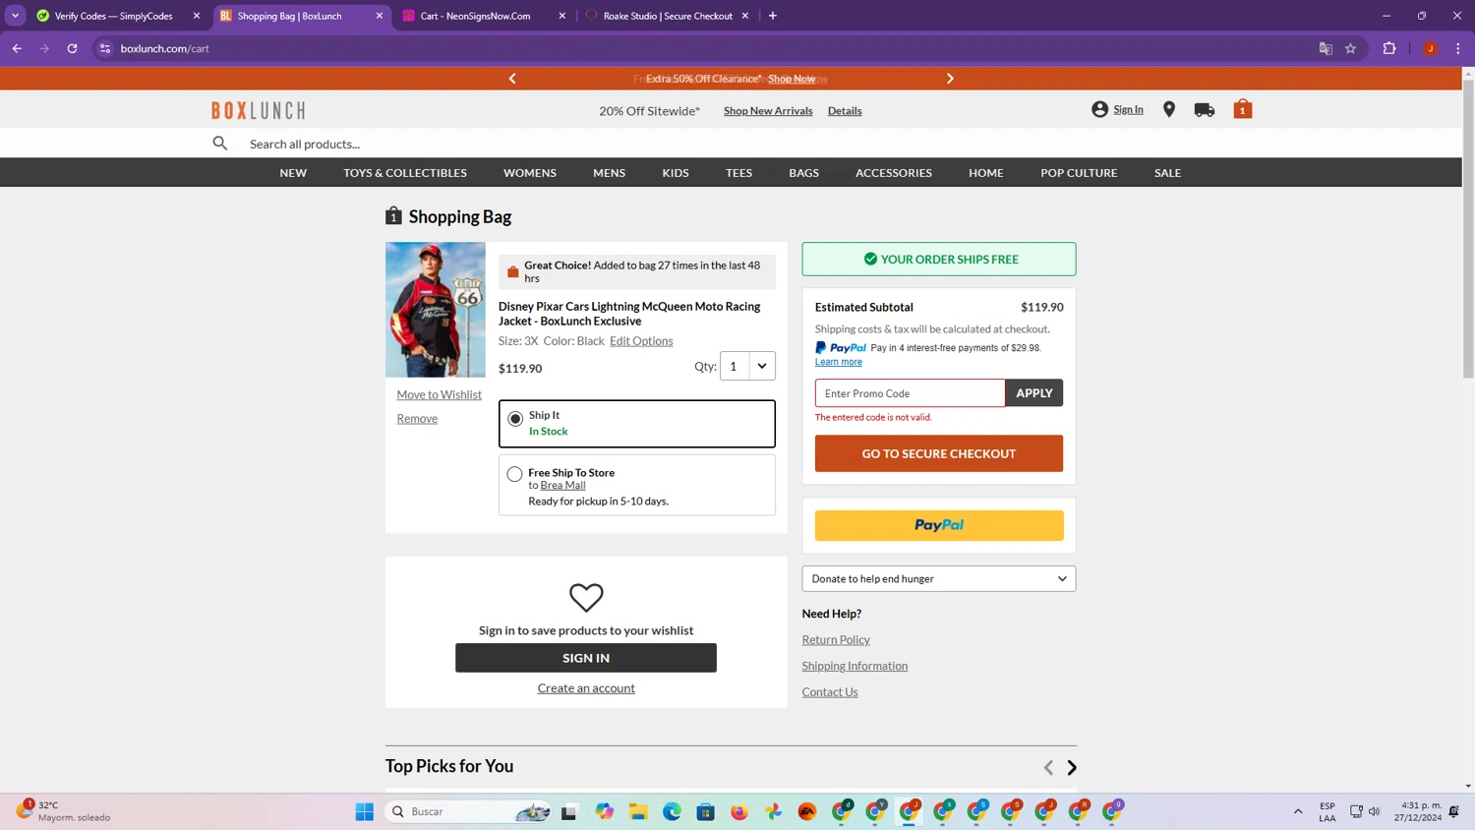
Task: Open File Explorer from taskbar
Action: click(x=638, y=811)
